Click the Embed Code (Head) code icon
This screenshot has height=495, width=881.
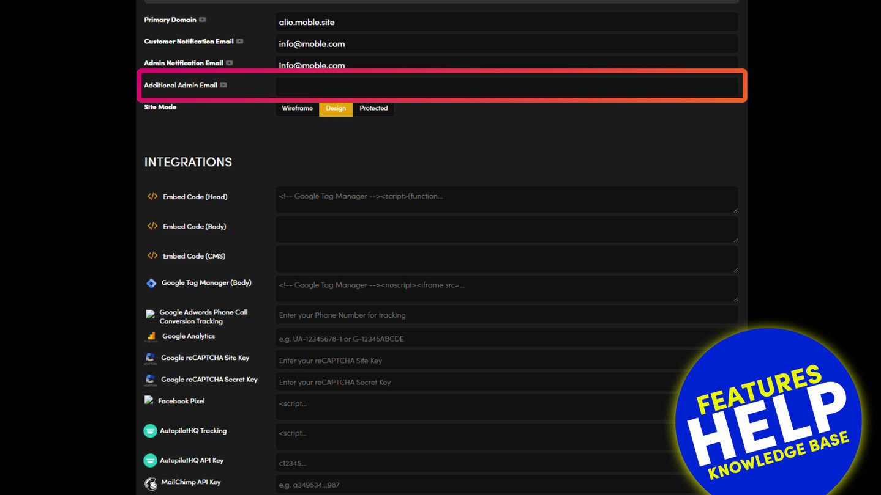tap(152, 197)
